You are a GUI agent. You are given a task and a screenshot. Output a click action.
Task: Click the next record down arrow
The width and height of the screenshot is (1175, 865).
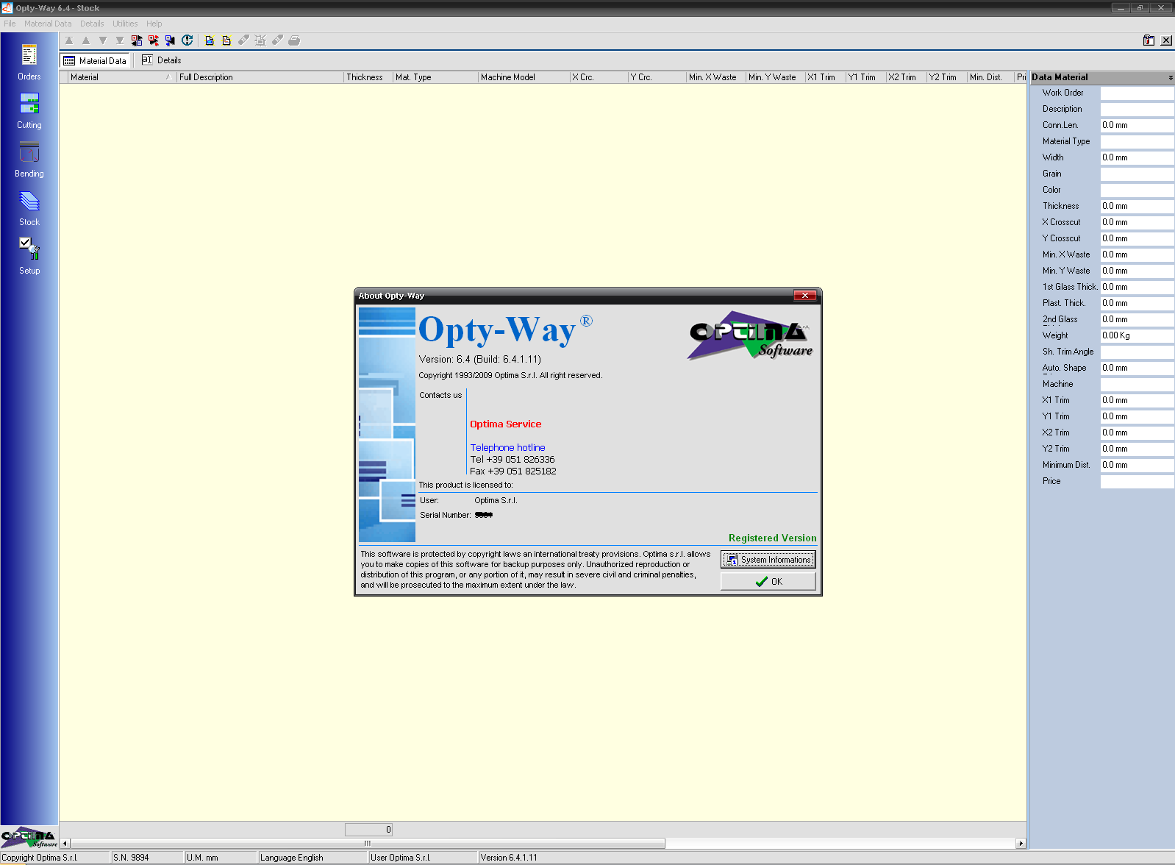coord(103,40)
